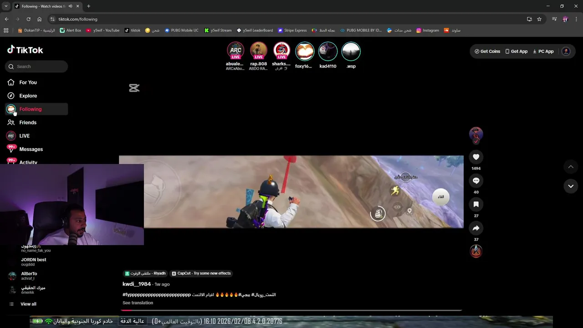Viewport: 583px width, 328px height.
Task: Open Chrome three-dot menu
Action: [577, 19]
